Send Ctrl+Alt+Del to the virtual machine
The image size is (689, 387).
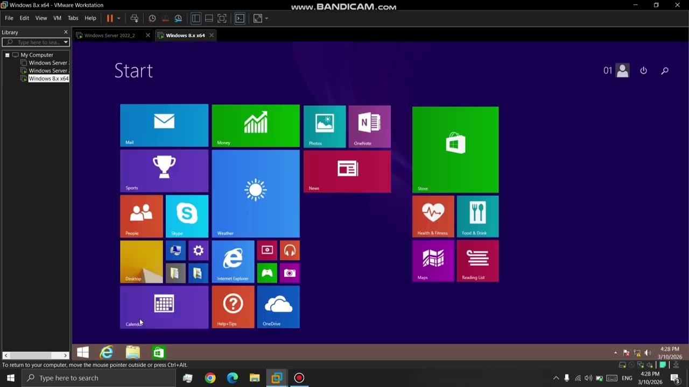(x=135, y=18)
